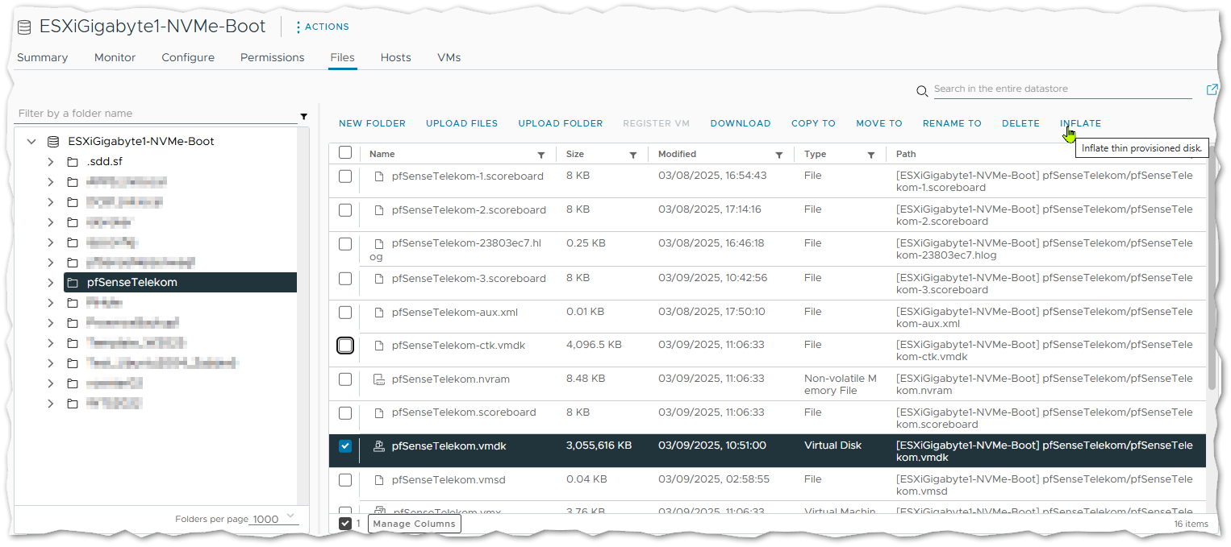Click the Name column filter icon

541,155
